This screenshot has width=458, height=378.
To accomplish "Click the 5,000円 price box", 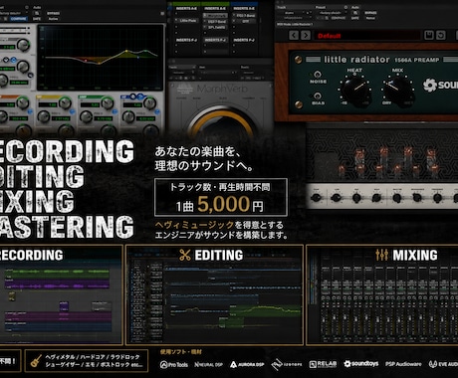I will click(x=221, y=197).
